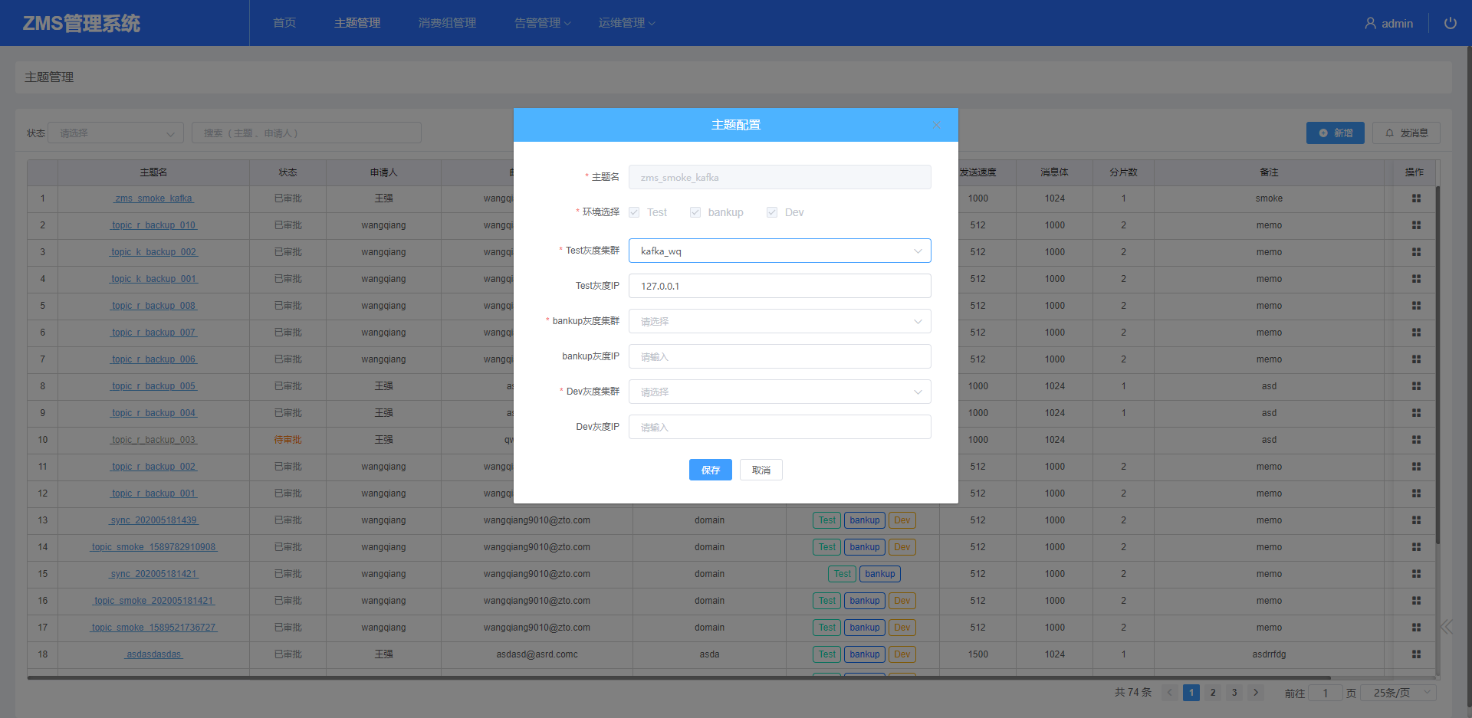The image size is (1472, 718).
Task: Open the topic_r_backup_010 link
Action: 154,225
